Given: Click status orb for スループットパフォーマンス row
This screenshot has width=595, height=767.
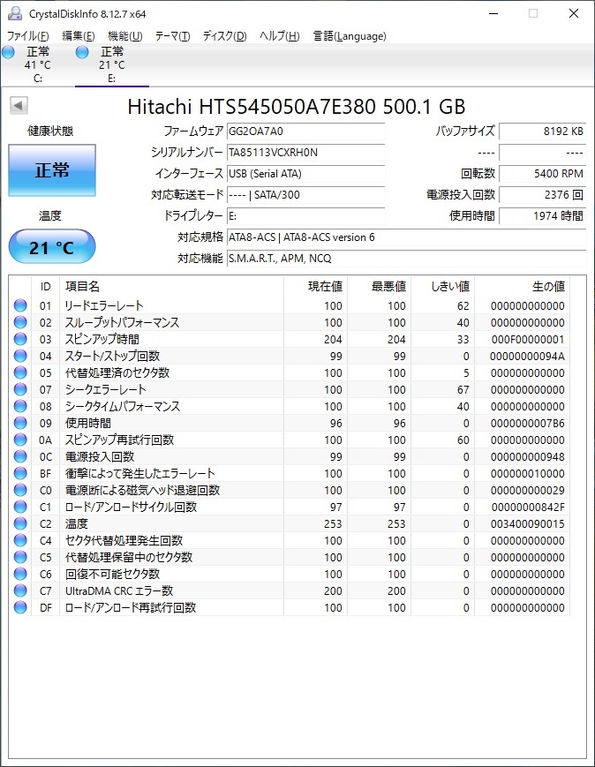Looking at the screenshot, I should click(20, 322).
